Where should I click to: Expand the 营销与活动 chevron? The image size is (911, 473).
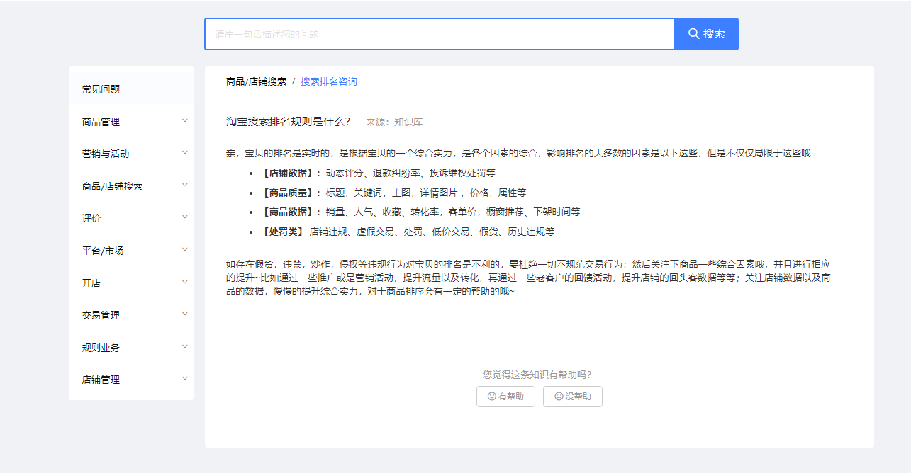[x=185, y=153]
